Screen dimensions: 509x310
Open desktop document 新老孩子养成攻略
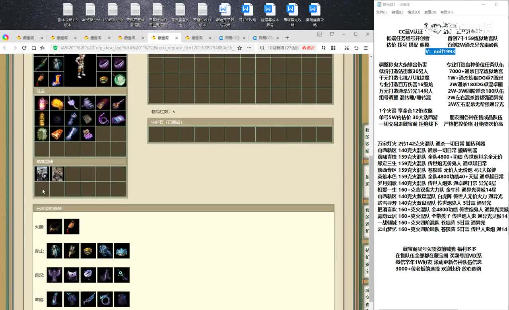click(x=225, y=15)
